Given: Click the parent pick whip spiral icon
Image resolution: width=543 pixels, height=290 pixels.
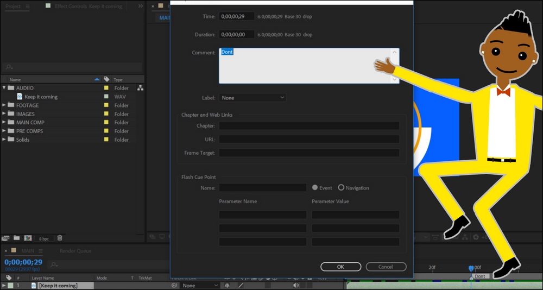Looking at the screenshot, I should tap(174, 286).
